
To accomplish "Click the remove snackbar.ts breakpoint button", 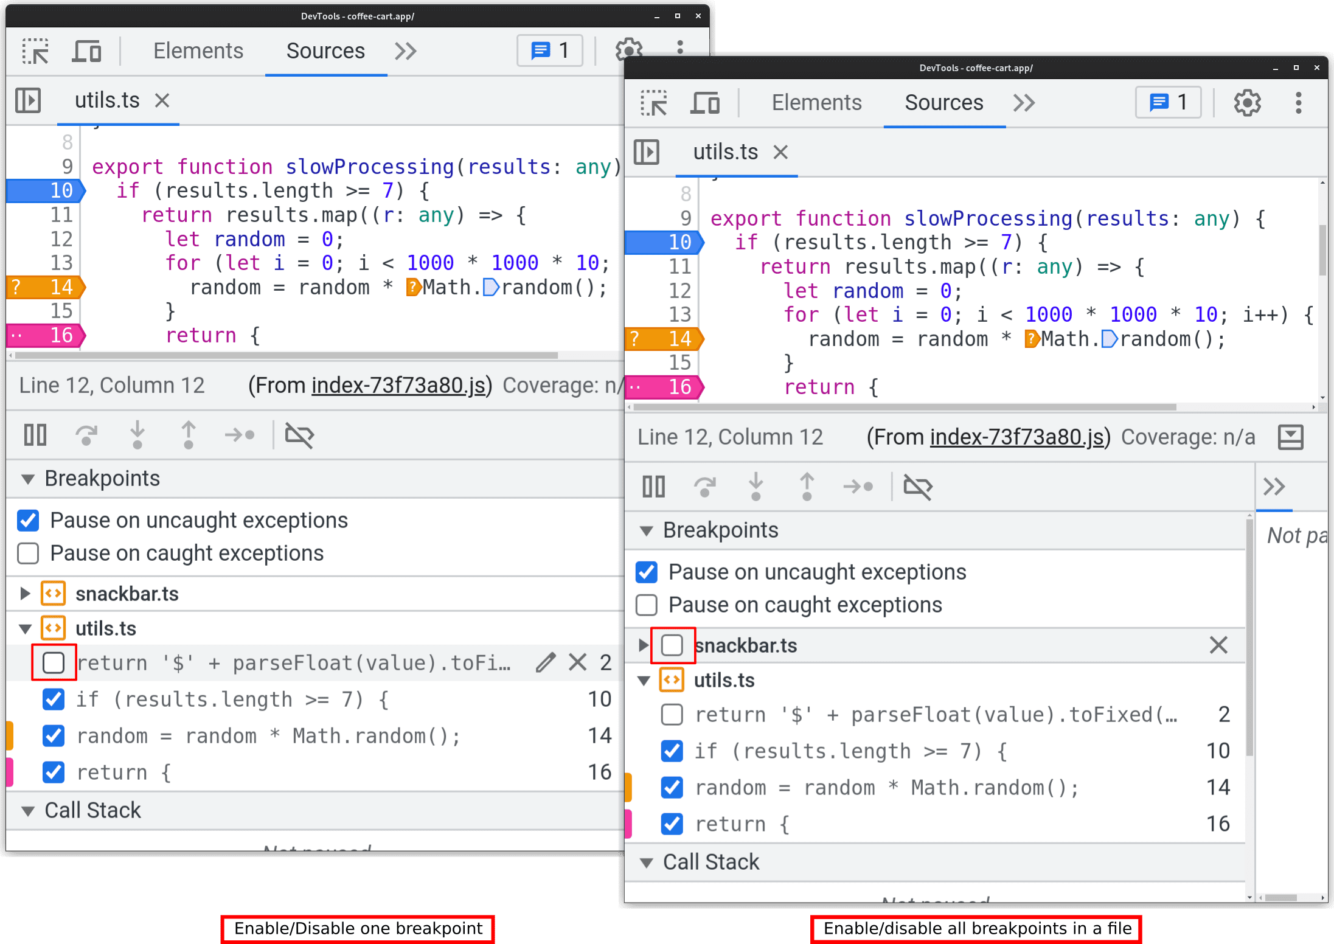I will 1218,644.
